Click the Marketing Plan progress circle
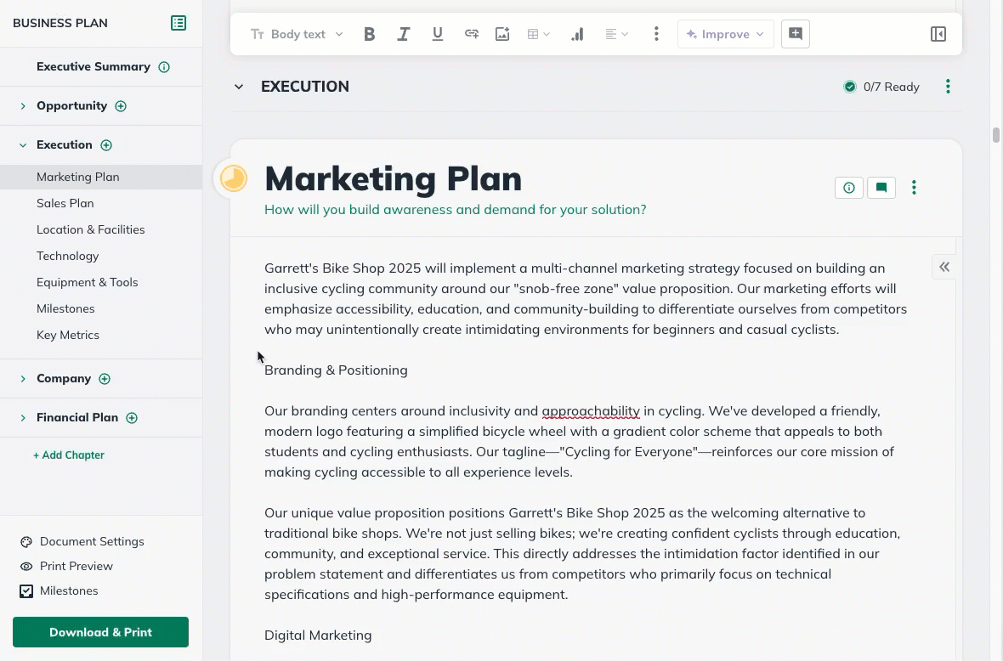The width and height of the screenshot is (1003, 661). [x=233, y=178]
